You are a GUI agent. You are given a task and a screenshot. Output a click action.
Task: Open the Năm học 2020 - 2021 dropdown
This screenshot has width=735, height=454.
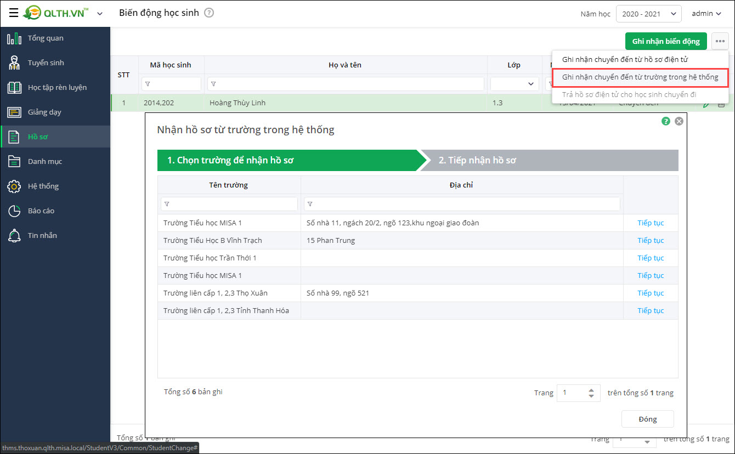(x=648, y=14)
